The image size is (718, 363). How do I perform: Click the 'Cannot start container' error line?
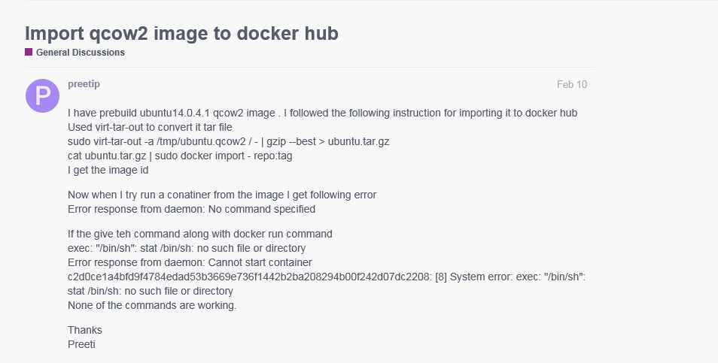[190, 262]
